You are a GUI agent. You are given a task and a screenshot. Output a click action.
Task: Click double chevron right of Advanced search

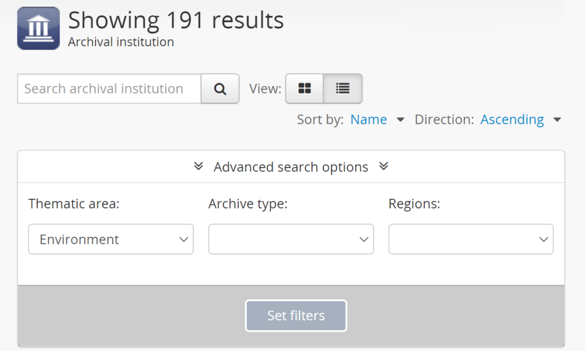point(384,167)
